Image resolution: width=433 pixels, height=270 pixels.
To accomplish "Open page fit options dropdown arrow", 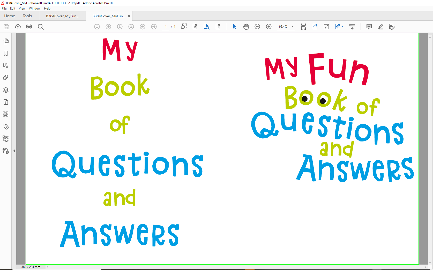I will (x=342, y=27).
